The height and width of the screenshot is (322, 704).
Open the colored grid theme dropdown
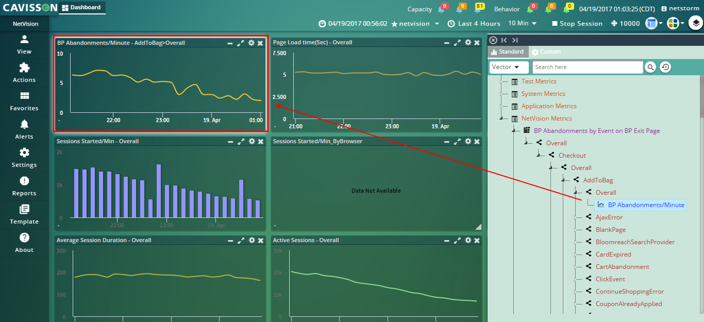point(676,23)
